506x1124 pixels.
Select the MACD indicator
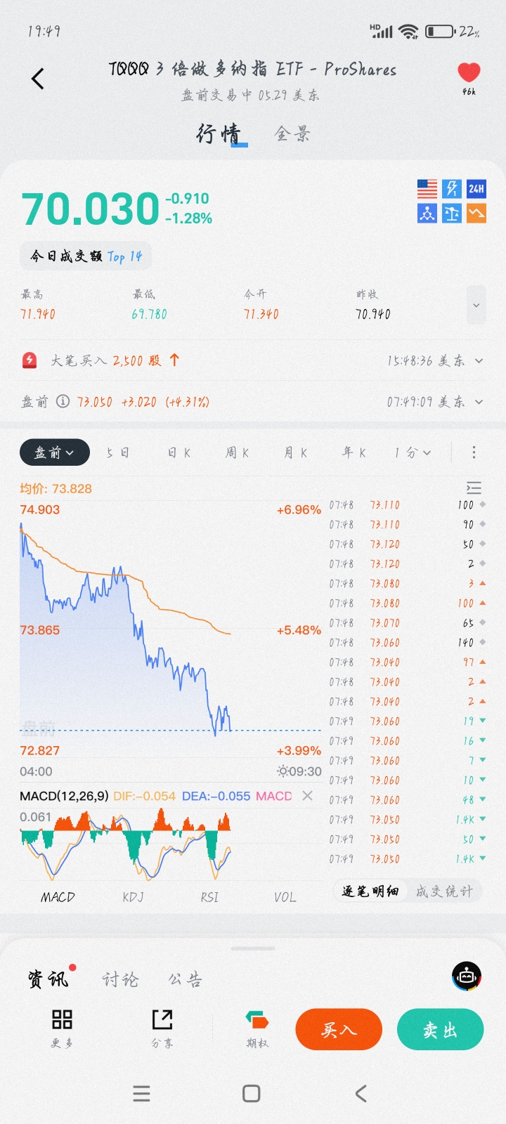[x=58, y=897]
